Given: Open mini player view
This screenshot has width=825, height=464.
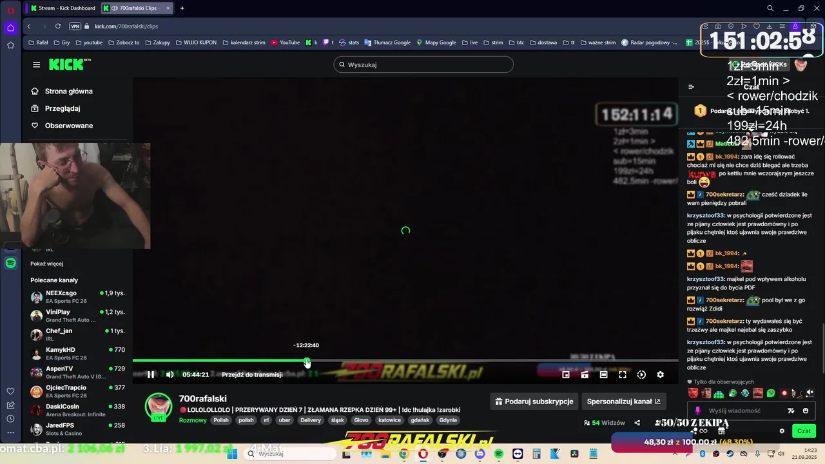Looking at the screenshot, I should click(x=566, y=374).
